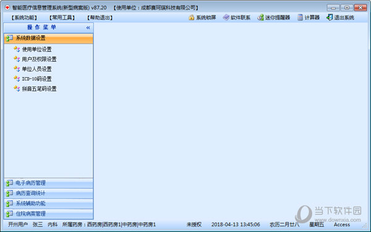Screen dimensions: 371x232
Task: Expand the 电子病历管理 section
Action: pyautogui.click(x=48, y=183)
